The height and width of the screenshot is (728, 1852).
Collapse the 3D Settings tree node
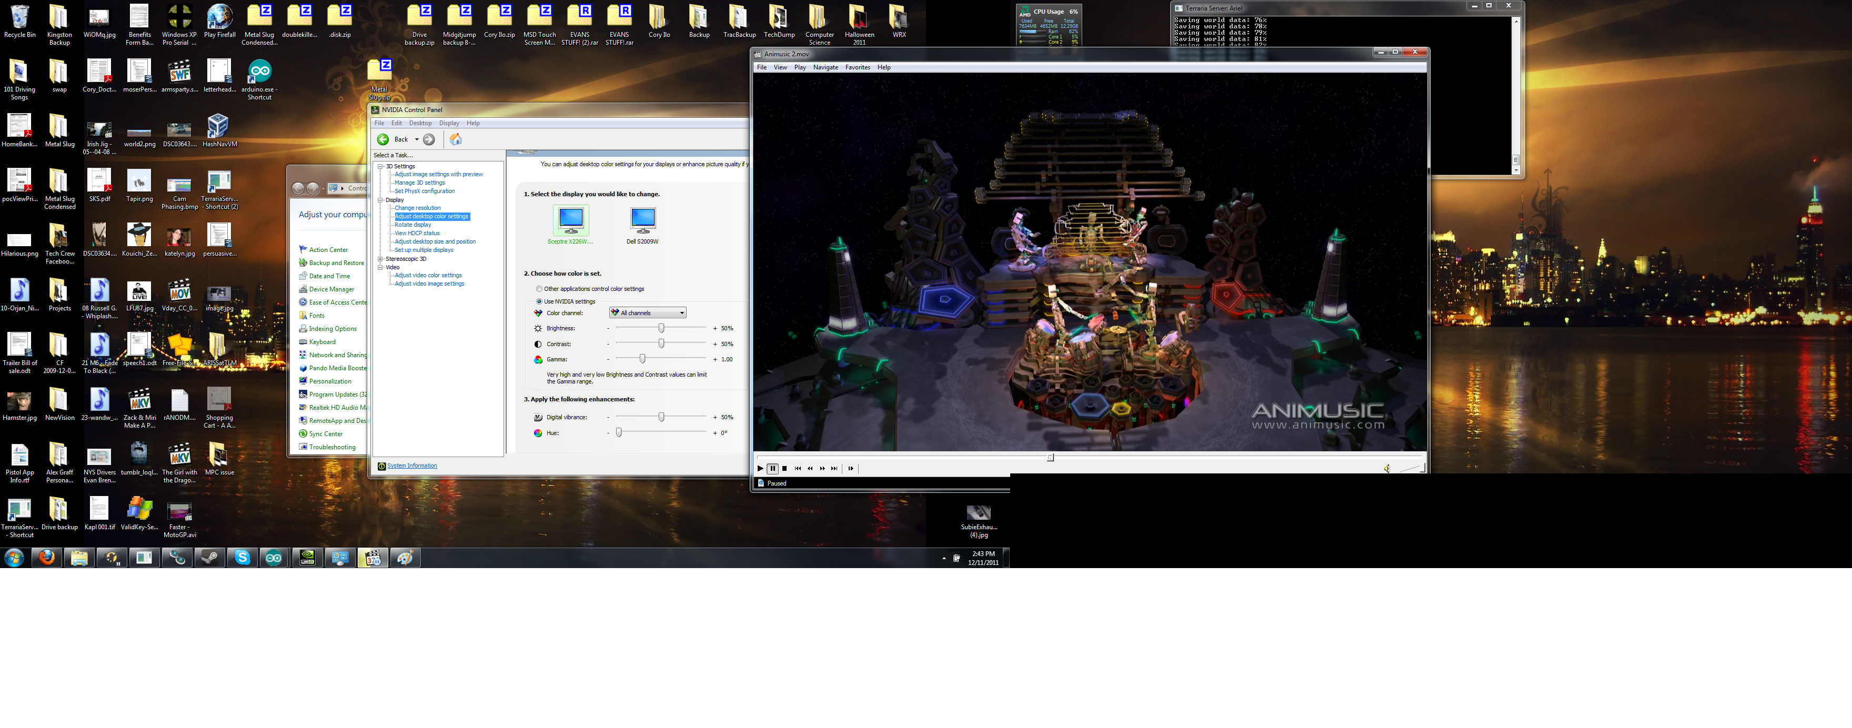click(380, 166)
